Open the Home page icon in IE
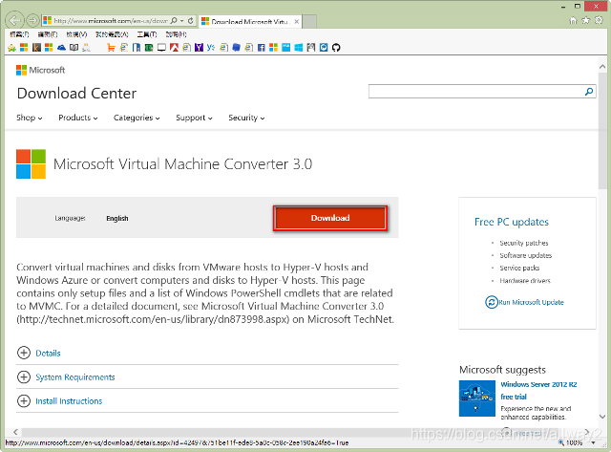The image size is (611, 452). click(x=573, y=20)
